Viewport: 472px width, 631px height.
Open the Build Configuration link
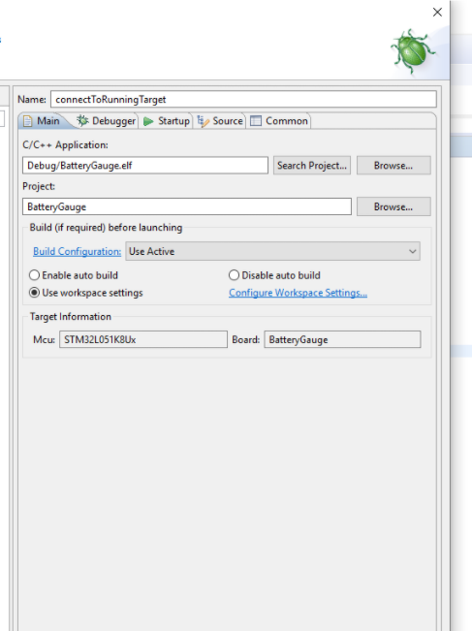click(x=77, y=251)
